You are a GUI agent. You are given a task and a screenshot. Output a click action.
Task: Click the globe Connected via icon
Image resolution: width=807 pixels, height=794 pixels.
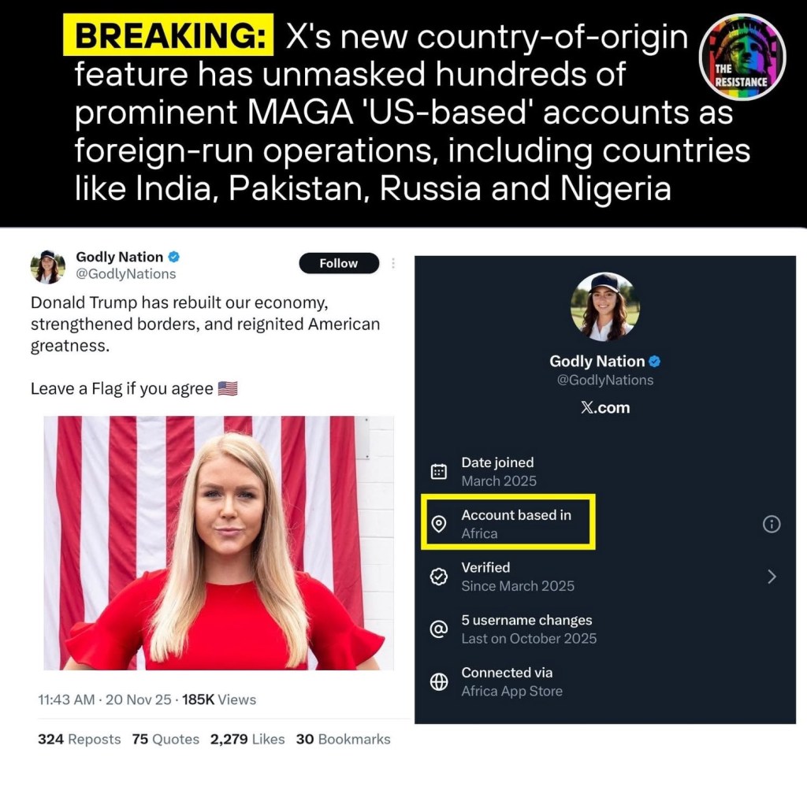[438, 682]
